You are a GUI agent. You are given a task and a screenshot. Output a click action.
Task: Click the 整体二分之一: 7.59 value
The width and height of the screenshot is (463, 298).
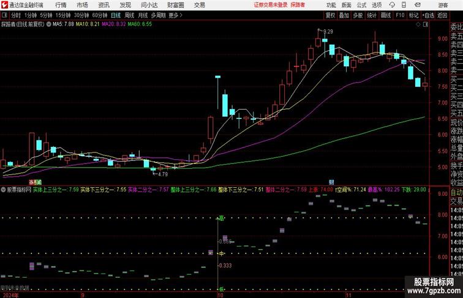286,190
